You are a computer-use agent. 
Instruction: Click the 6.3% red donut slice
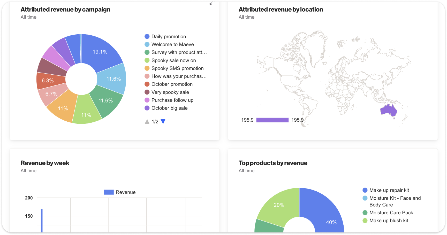pyautogui.click(x=50, y=80)
